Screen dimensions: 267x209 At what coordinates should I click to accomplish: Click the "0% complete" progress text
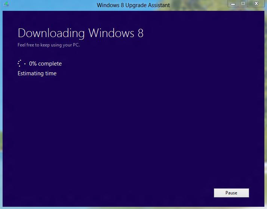(x=45, y=64)
